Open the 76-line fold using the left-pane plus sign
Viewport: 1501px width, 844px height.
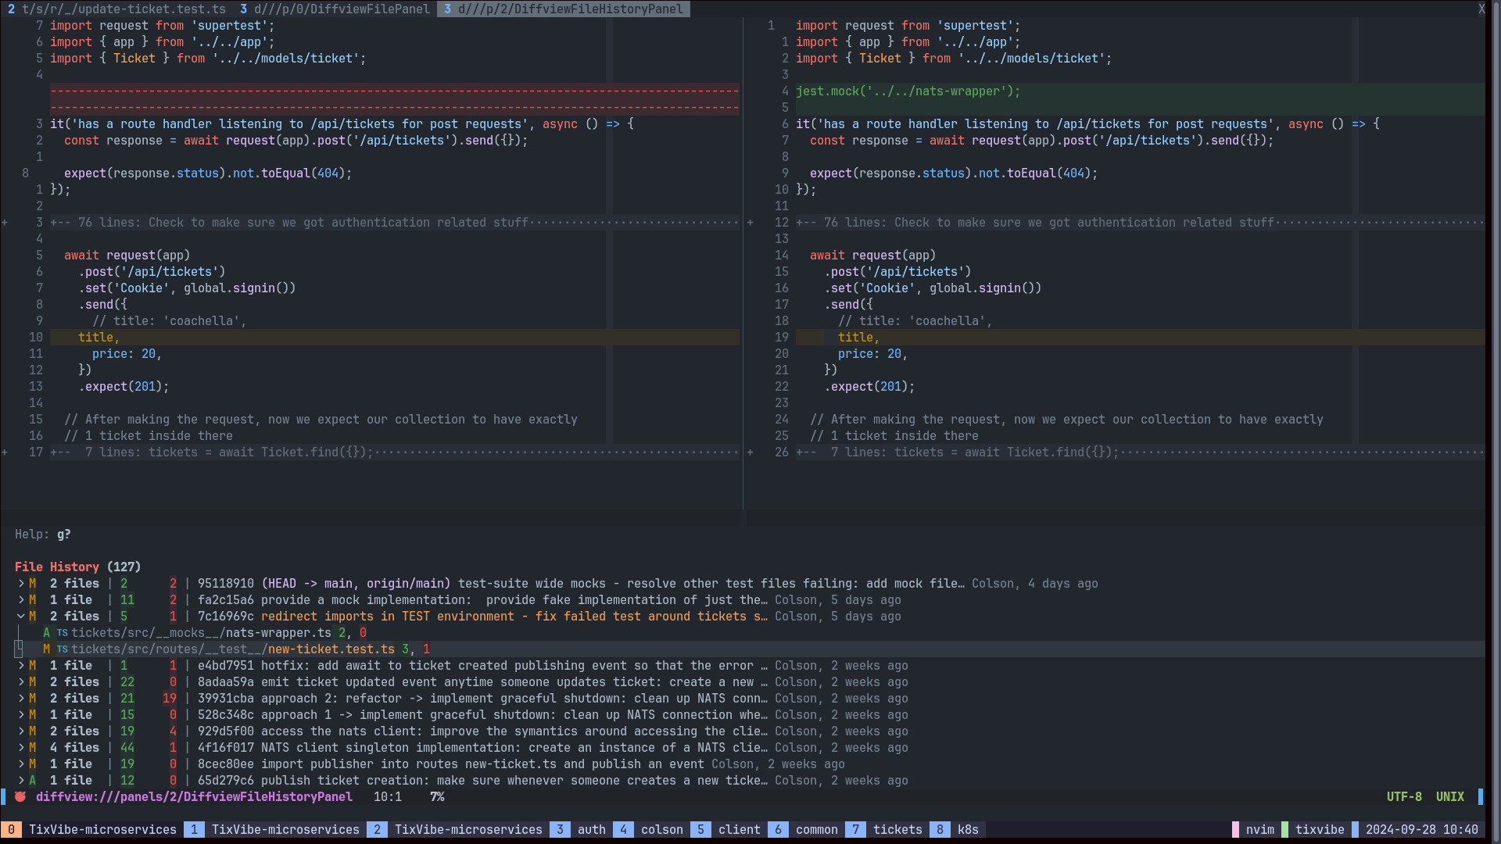(5, 223)
